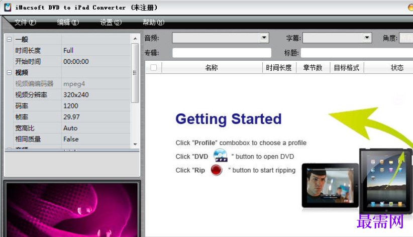Viewport: 413px width, 237px height.
Task: Click the 相同质量 property label
Action: (28, 139)
